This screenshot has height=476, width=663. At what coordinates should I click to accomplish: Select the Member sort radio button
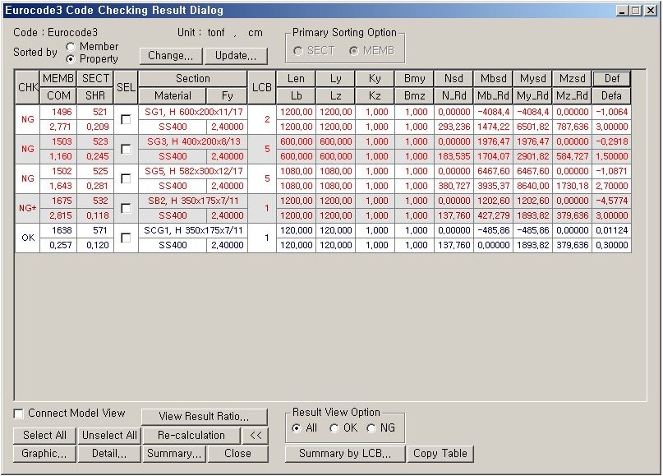click(71, 47)
